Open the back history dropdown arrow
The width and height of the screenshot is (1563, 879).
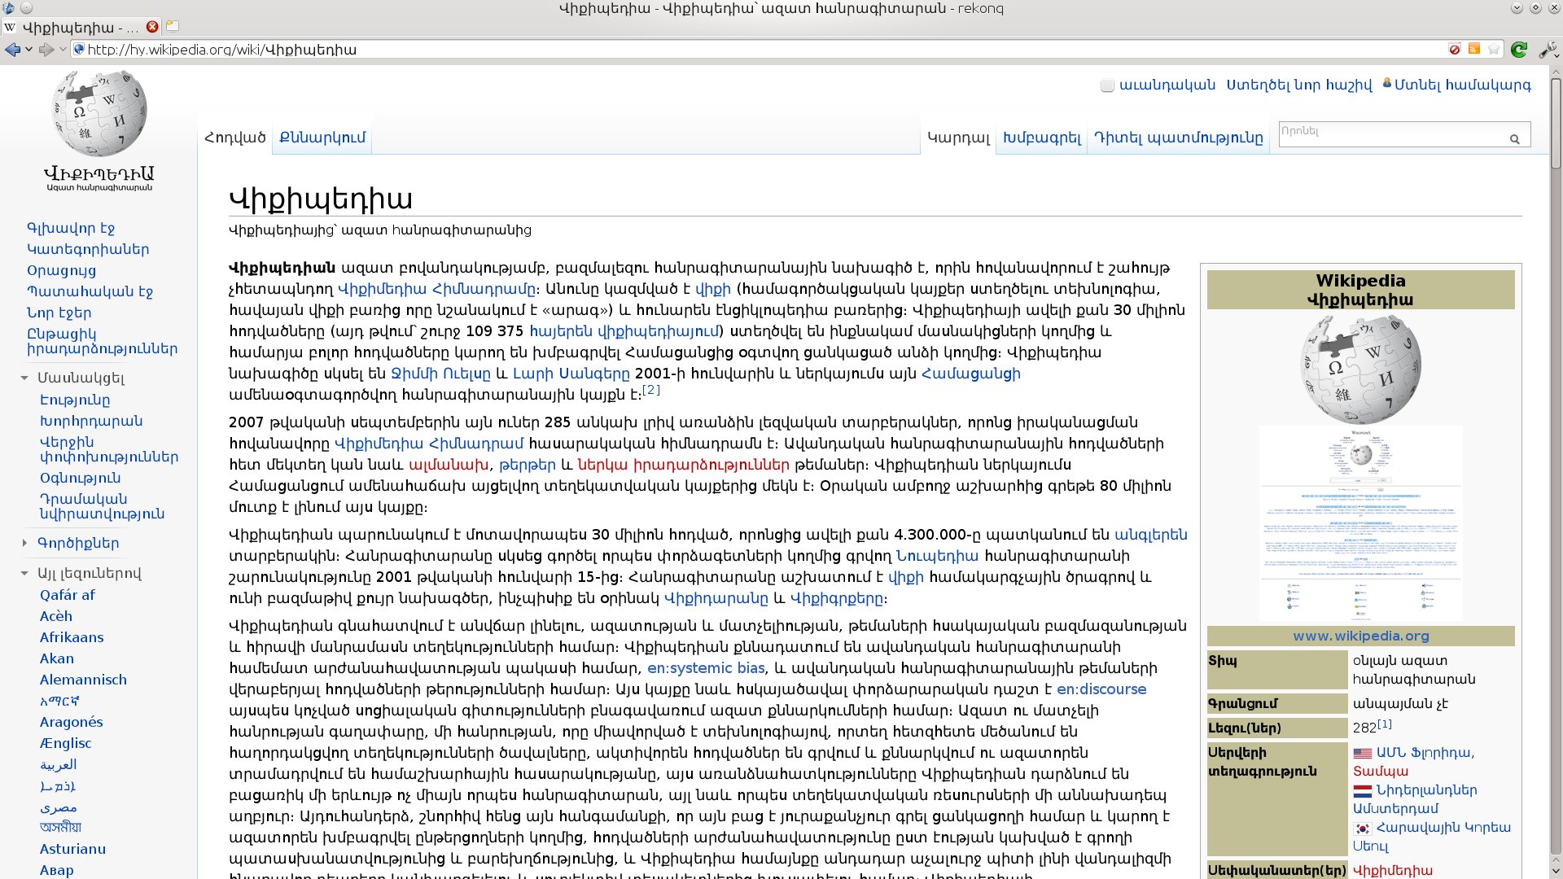pyautogui.click(x=28, y=50)
